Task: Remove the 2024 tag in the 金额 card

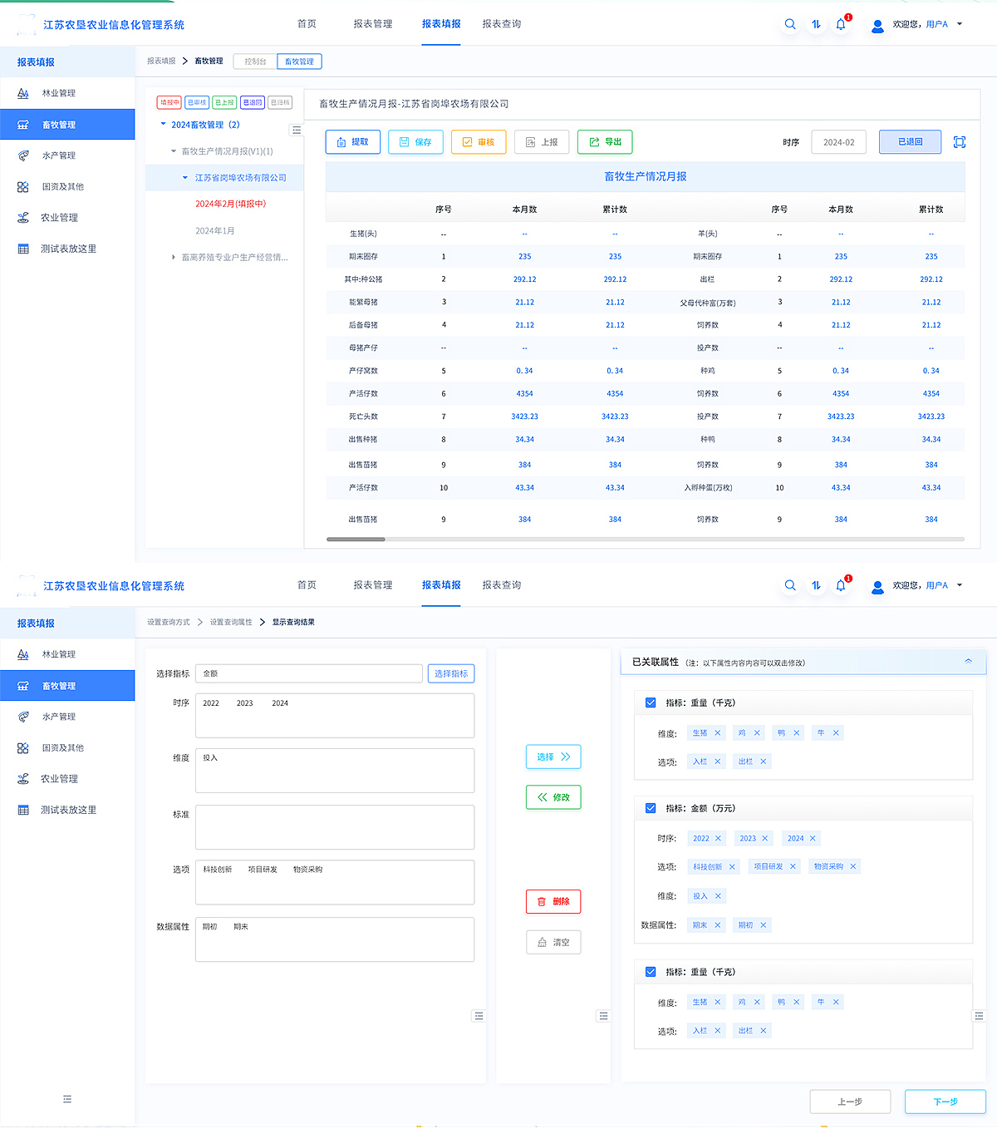Action: coord(813,838)
